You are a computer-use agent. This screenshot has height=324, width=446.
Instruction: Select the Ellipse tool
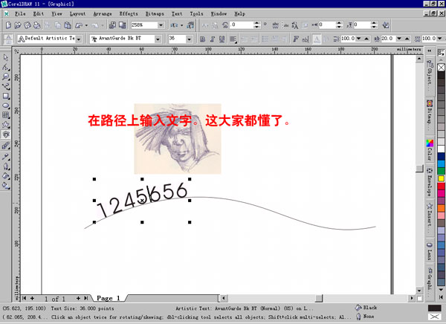point(6,106)
